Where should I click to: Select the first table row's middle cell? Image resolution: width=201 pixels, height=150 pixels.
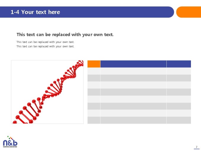tap(133, 71)
